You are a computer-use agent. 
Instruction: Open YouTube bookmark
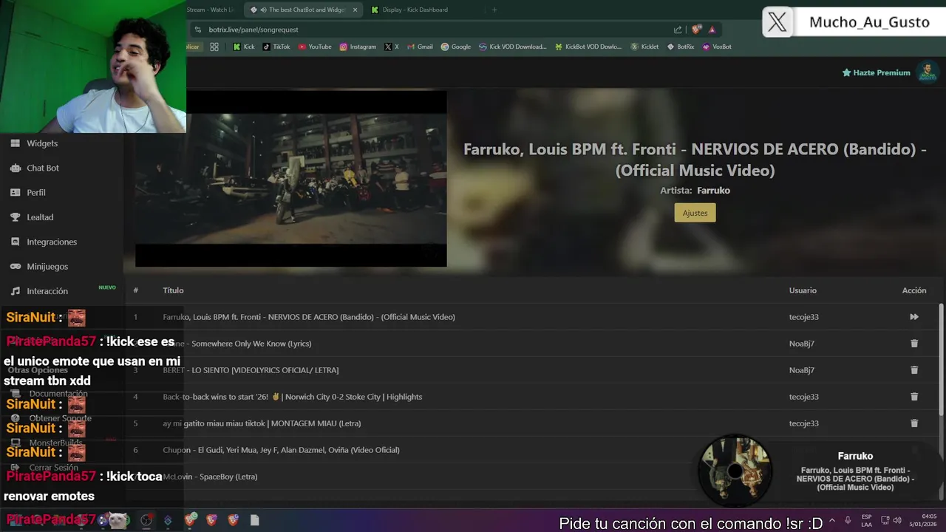[315, 47]
